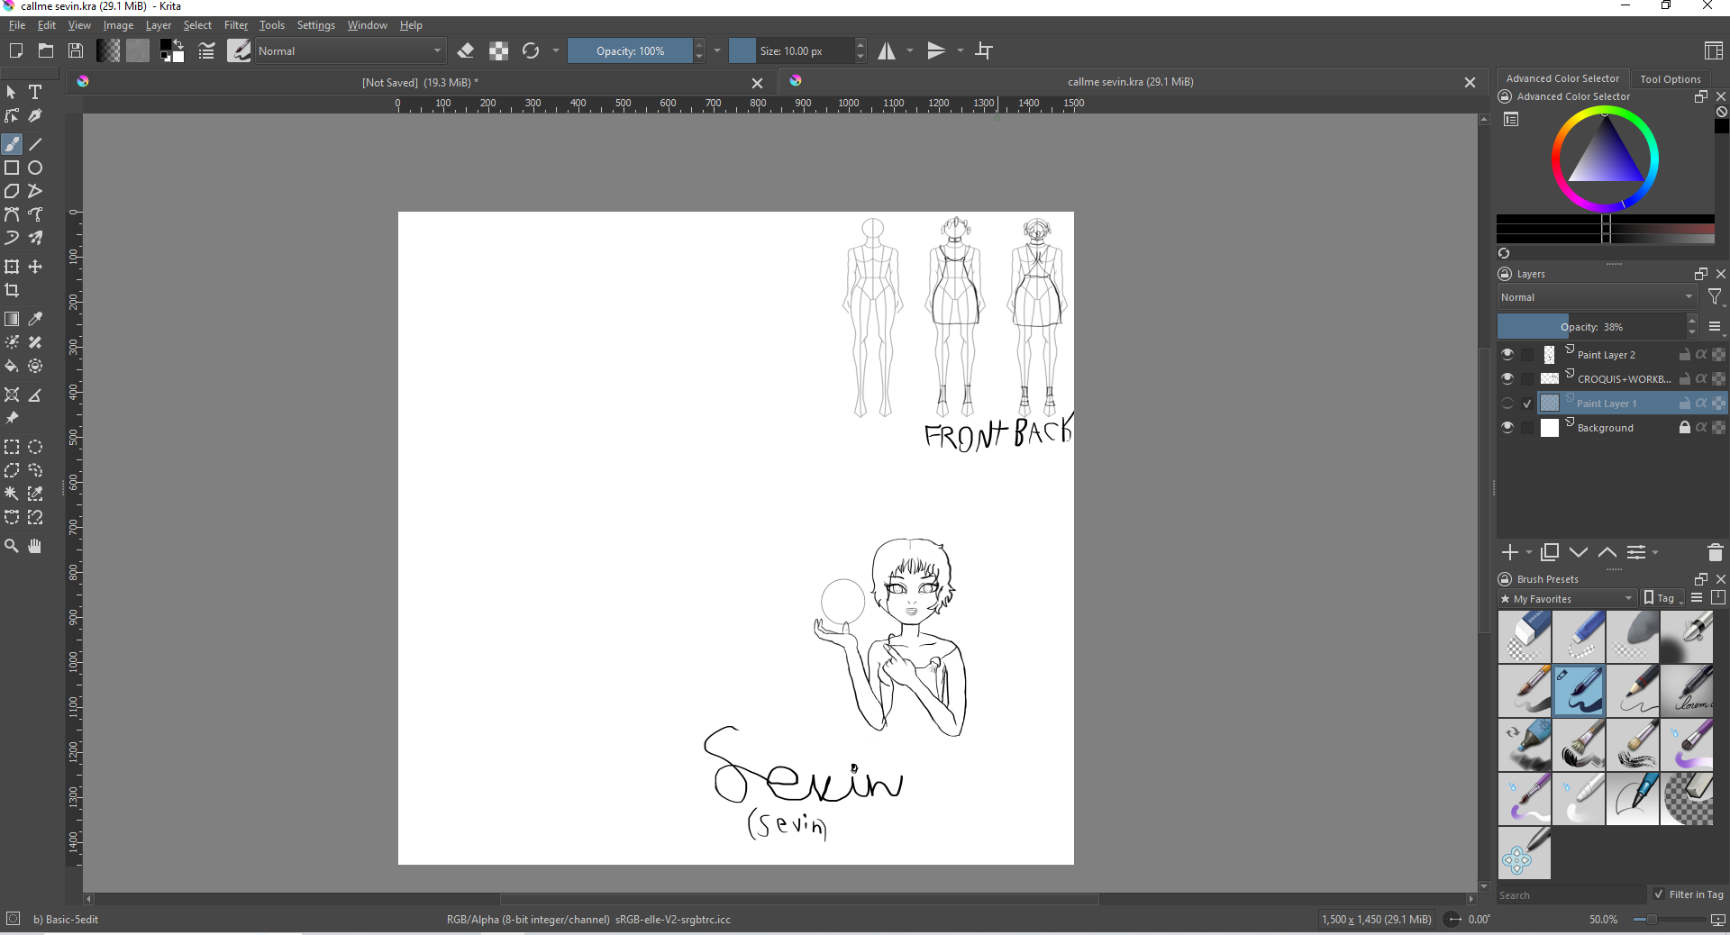Hide the Background layer
Screen dimensions: 1730x935
[1507, 427]
